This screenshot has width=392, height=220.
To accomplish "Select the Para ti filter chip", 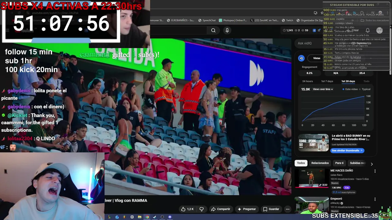I will [x=339, y=163].
